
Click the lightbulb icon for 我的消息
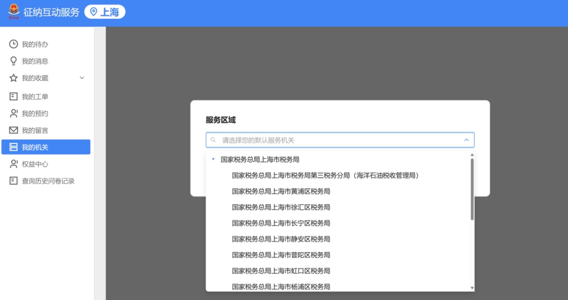[x=14, y=61]
